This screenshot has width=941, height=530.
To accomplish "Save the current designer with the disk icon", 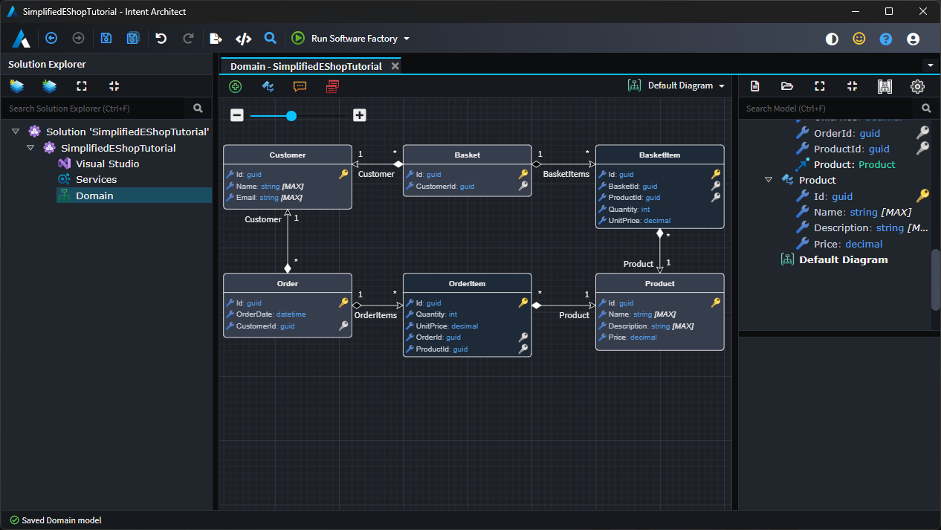I will 106,39.
